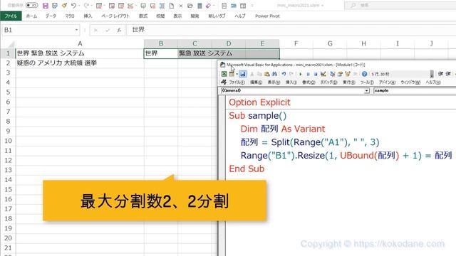Click the Cut scissors icon in VBA toolbar
456x256 pixels.
click(252, 74)
